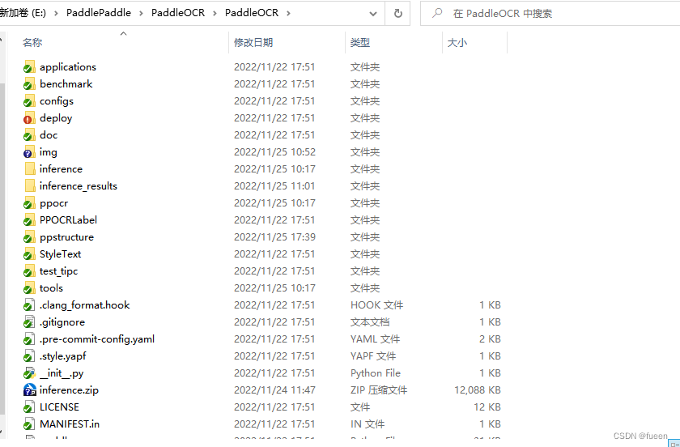
Task: Expand the chevron after PaddlePaddle breadcrumb
Action: click(x=141, y=14)
